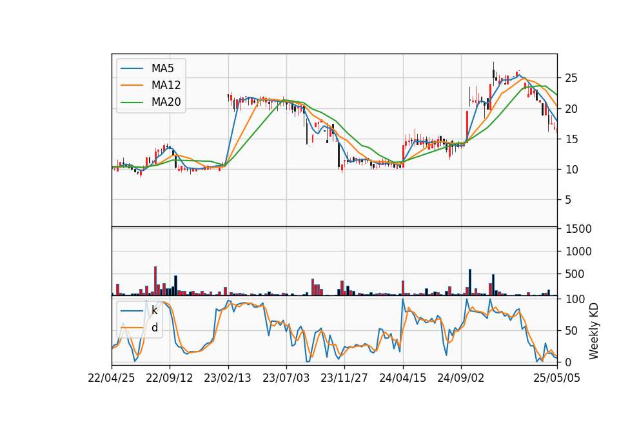Image resolution: width=619 pixels, height=445 pixels.
Task: Click the 24/04/15 date axis label
Action: 402,378
